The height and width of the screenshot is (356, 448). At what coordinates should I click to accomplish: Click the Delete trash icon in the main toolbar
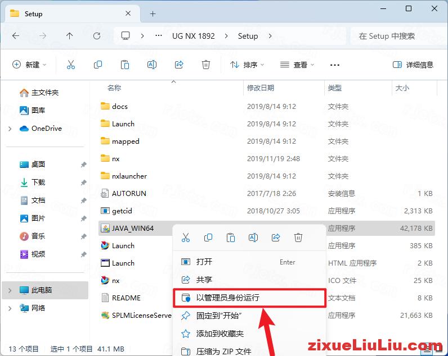(x=206, y=65)
